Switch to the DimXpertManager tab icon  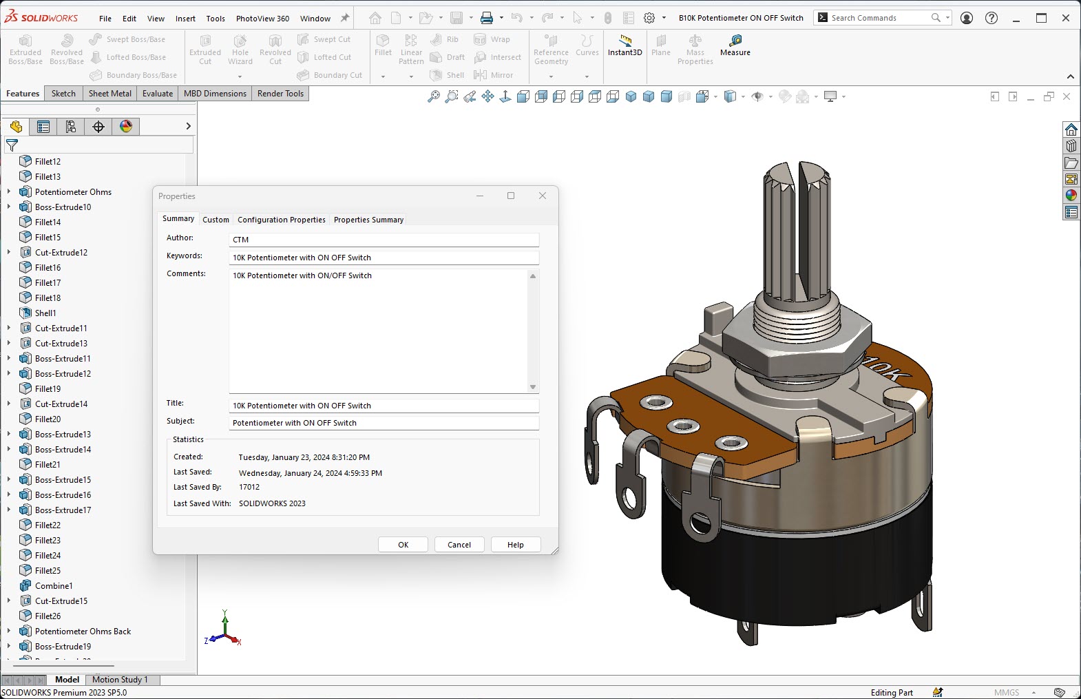point(98,127)
